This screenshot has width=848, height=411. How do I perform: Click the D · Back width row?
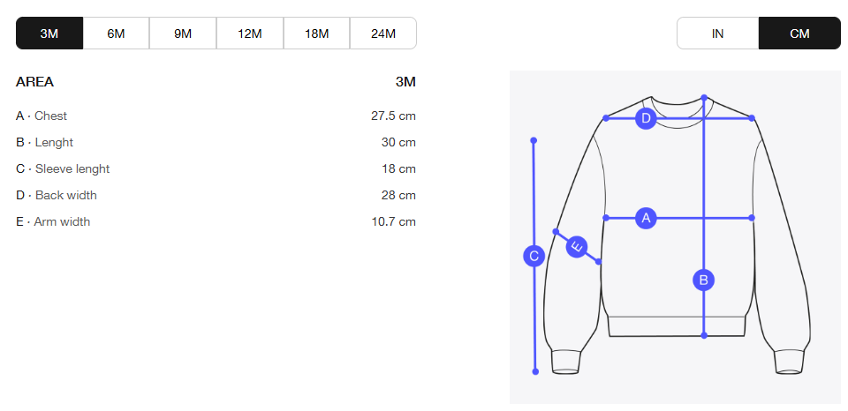[x=216, y=195]
